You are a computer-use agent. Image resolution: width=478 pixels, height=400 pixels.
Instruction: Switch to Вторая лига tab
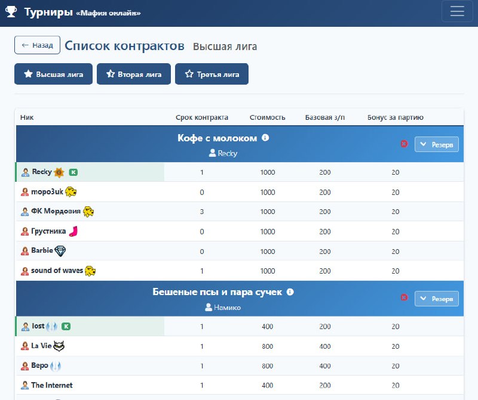pos(134,75)
